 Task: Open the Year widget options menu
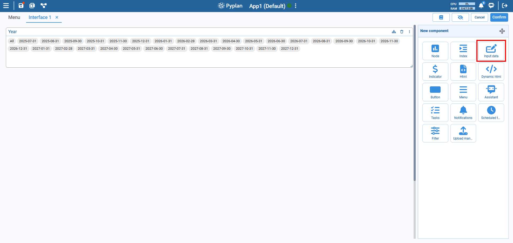tap(410, 32)
